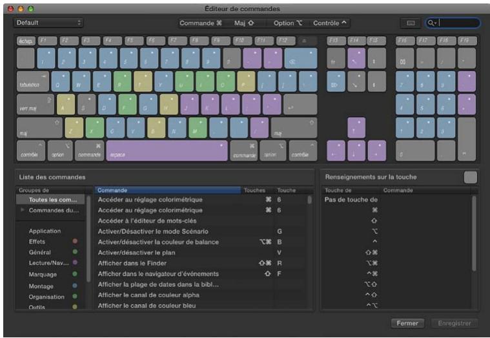490x338 pixels.
Task: Click the blue Montage color dot
Action: tap(75, 286)
